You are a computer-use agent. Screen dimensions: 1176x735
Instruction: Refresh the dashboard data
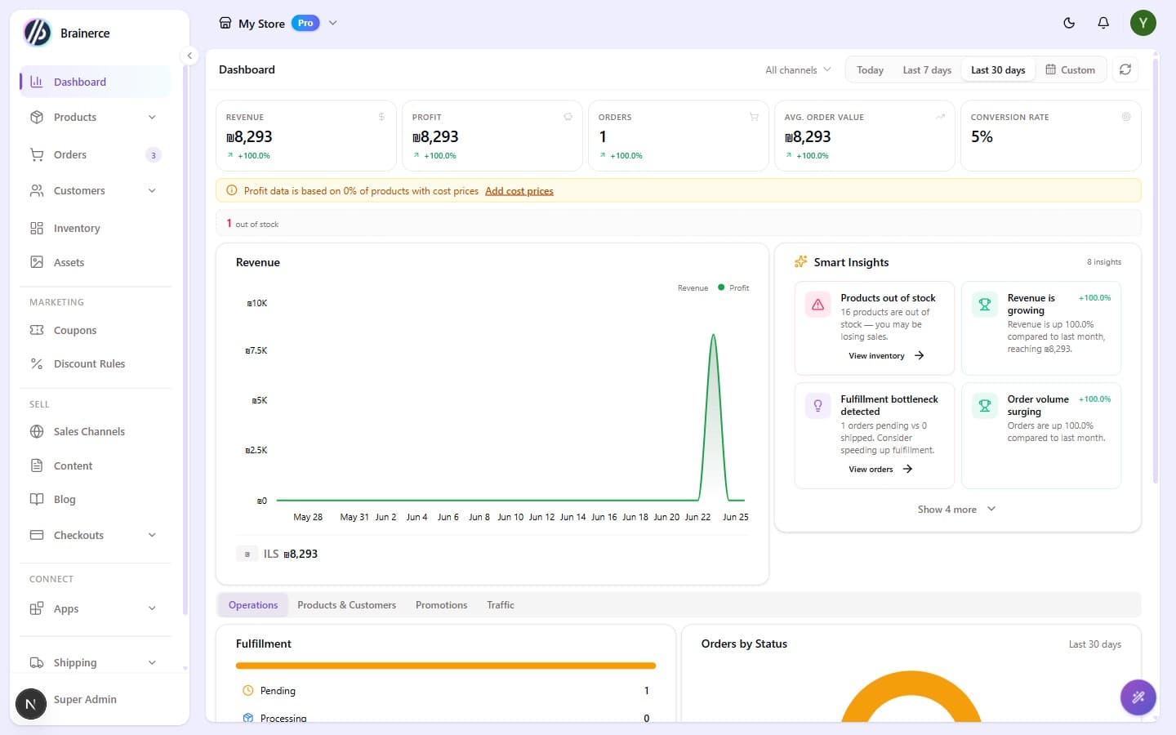tap(1125, 69)
